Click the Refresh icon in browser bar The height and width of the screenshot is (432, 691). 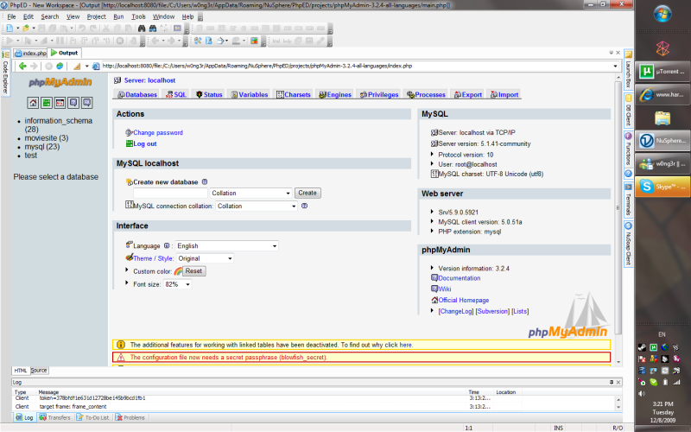pyautogui.click(x=60, y=67)
